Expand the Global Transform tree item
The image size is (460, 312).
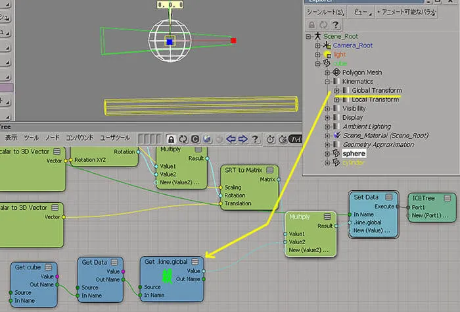point(336,90)
